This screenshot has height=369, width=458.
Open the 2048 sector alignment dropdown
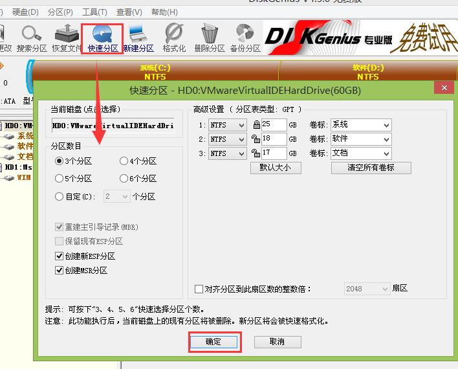[x=367, y=289]
